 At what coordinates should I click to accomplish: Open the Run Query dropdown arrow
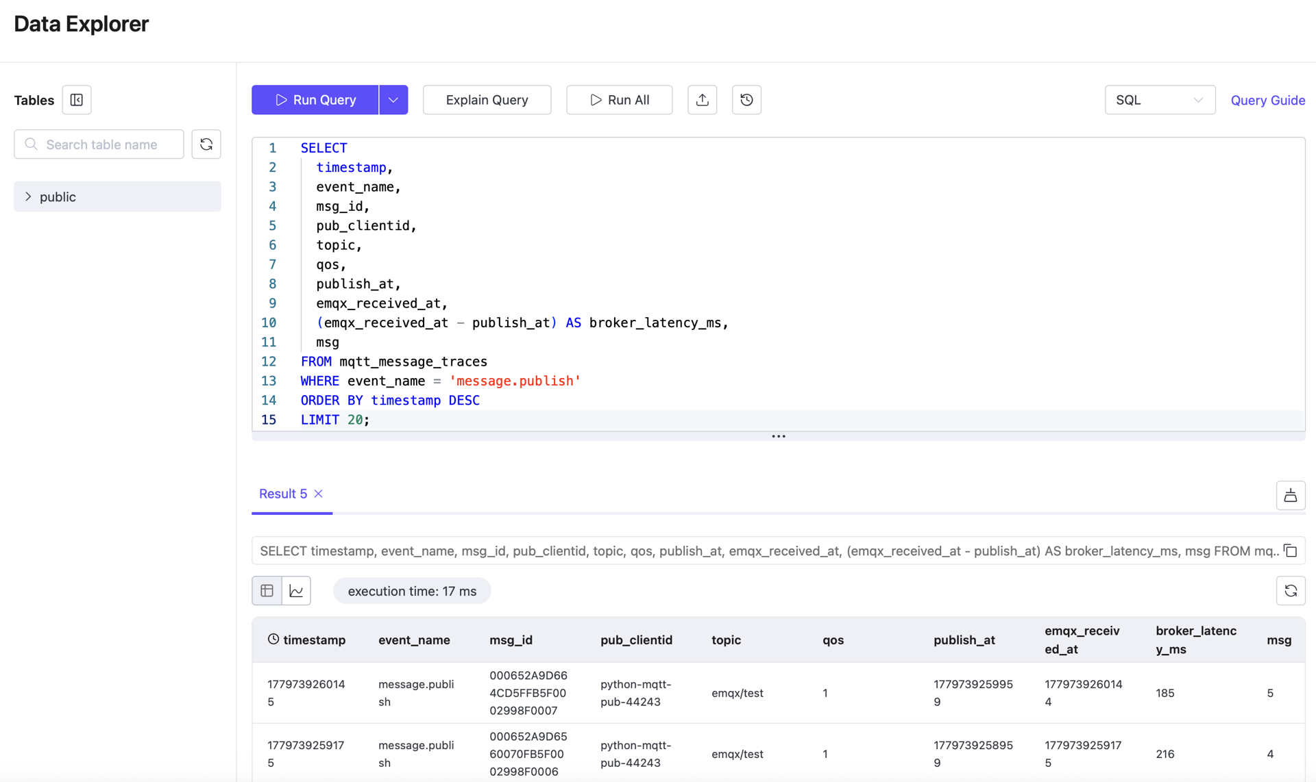click(x=393, y=100)
